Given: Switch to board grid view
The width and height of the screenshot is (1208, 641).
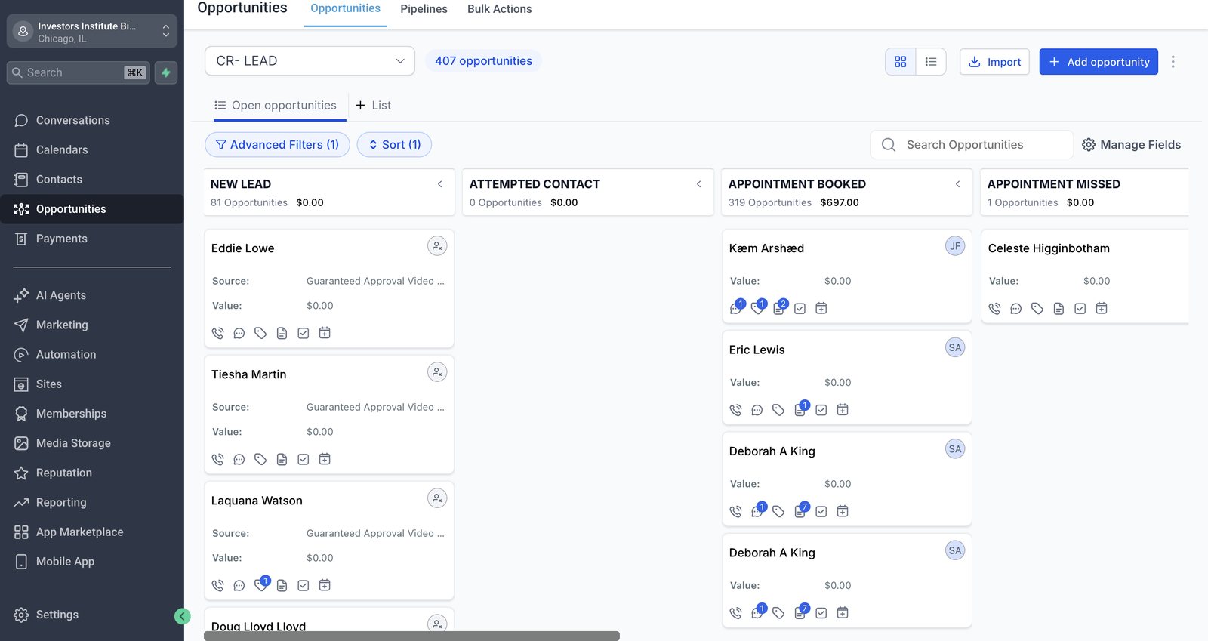Looking at the screenshot, I should tap(901, 62).
